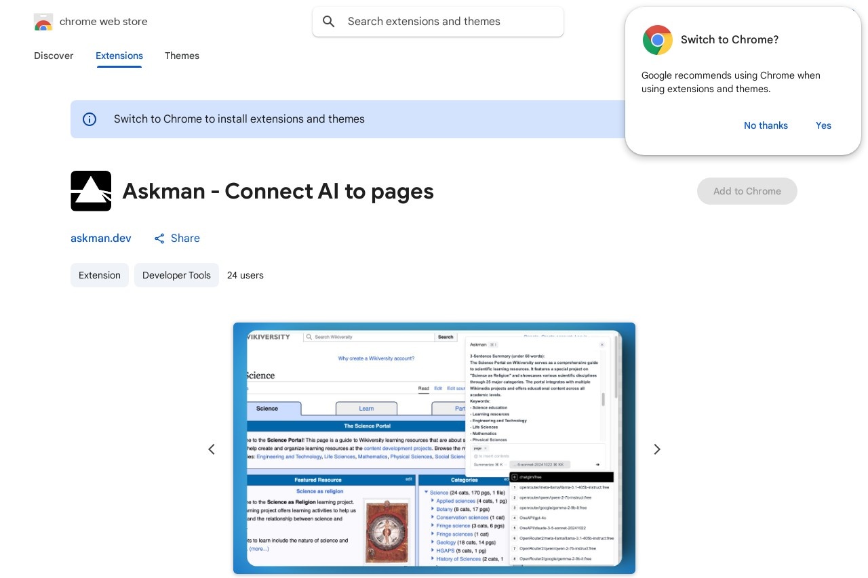The image size is (868, 578).
Task: Click the 24 users text
Action: pyautogui.click(x=245, y=275)
